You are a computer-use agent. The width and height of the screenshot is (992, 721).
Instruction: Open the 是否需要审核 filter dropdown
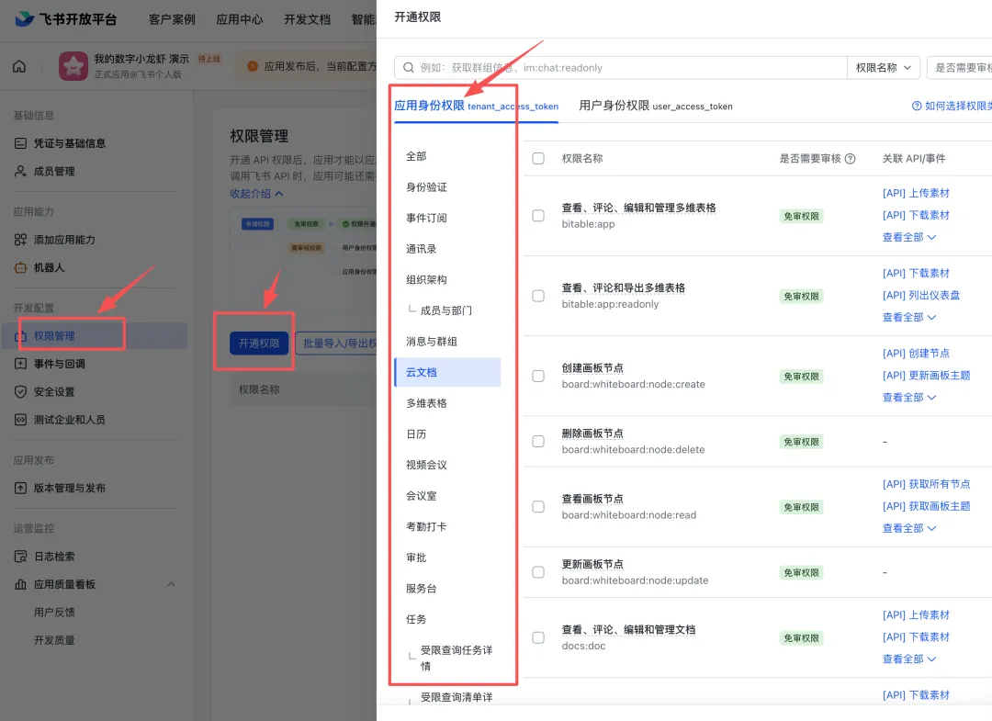[960, 68]
